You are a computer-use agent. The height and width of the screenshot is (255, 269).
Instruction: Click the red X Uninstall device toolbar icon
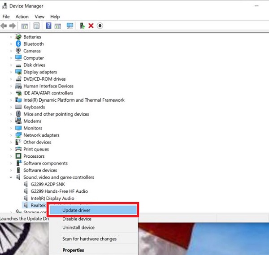(91, 26)
